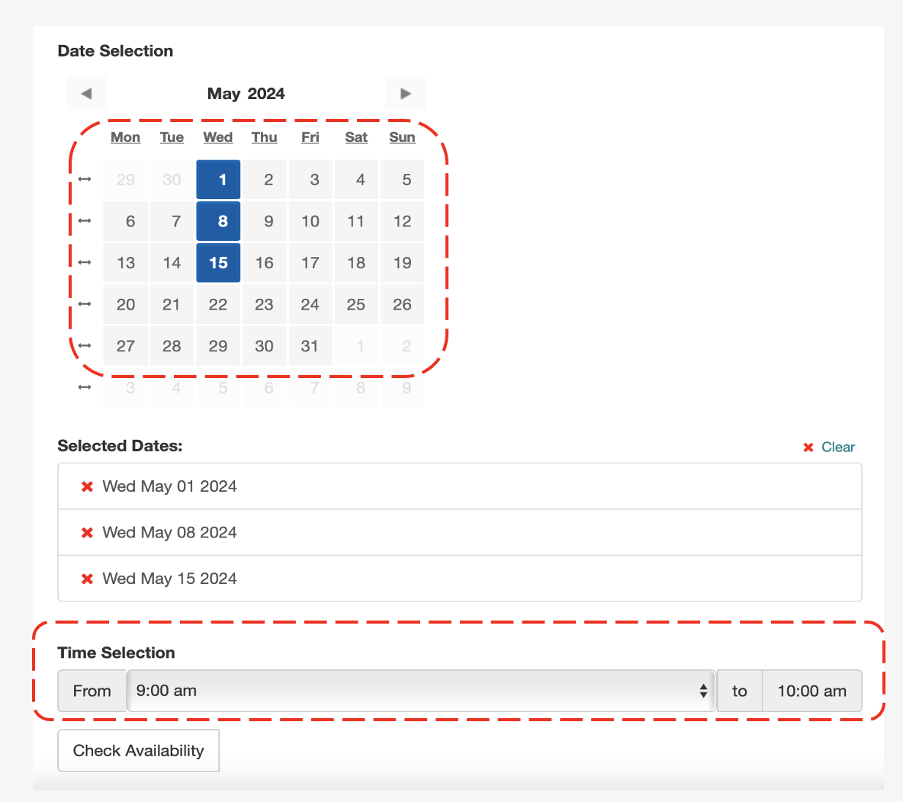Pick May 3 date cell
The width and height of the screenshot is (903, 802).
tap(310, 180)
